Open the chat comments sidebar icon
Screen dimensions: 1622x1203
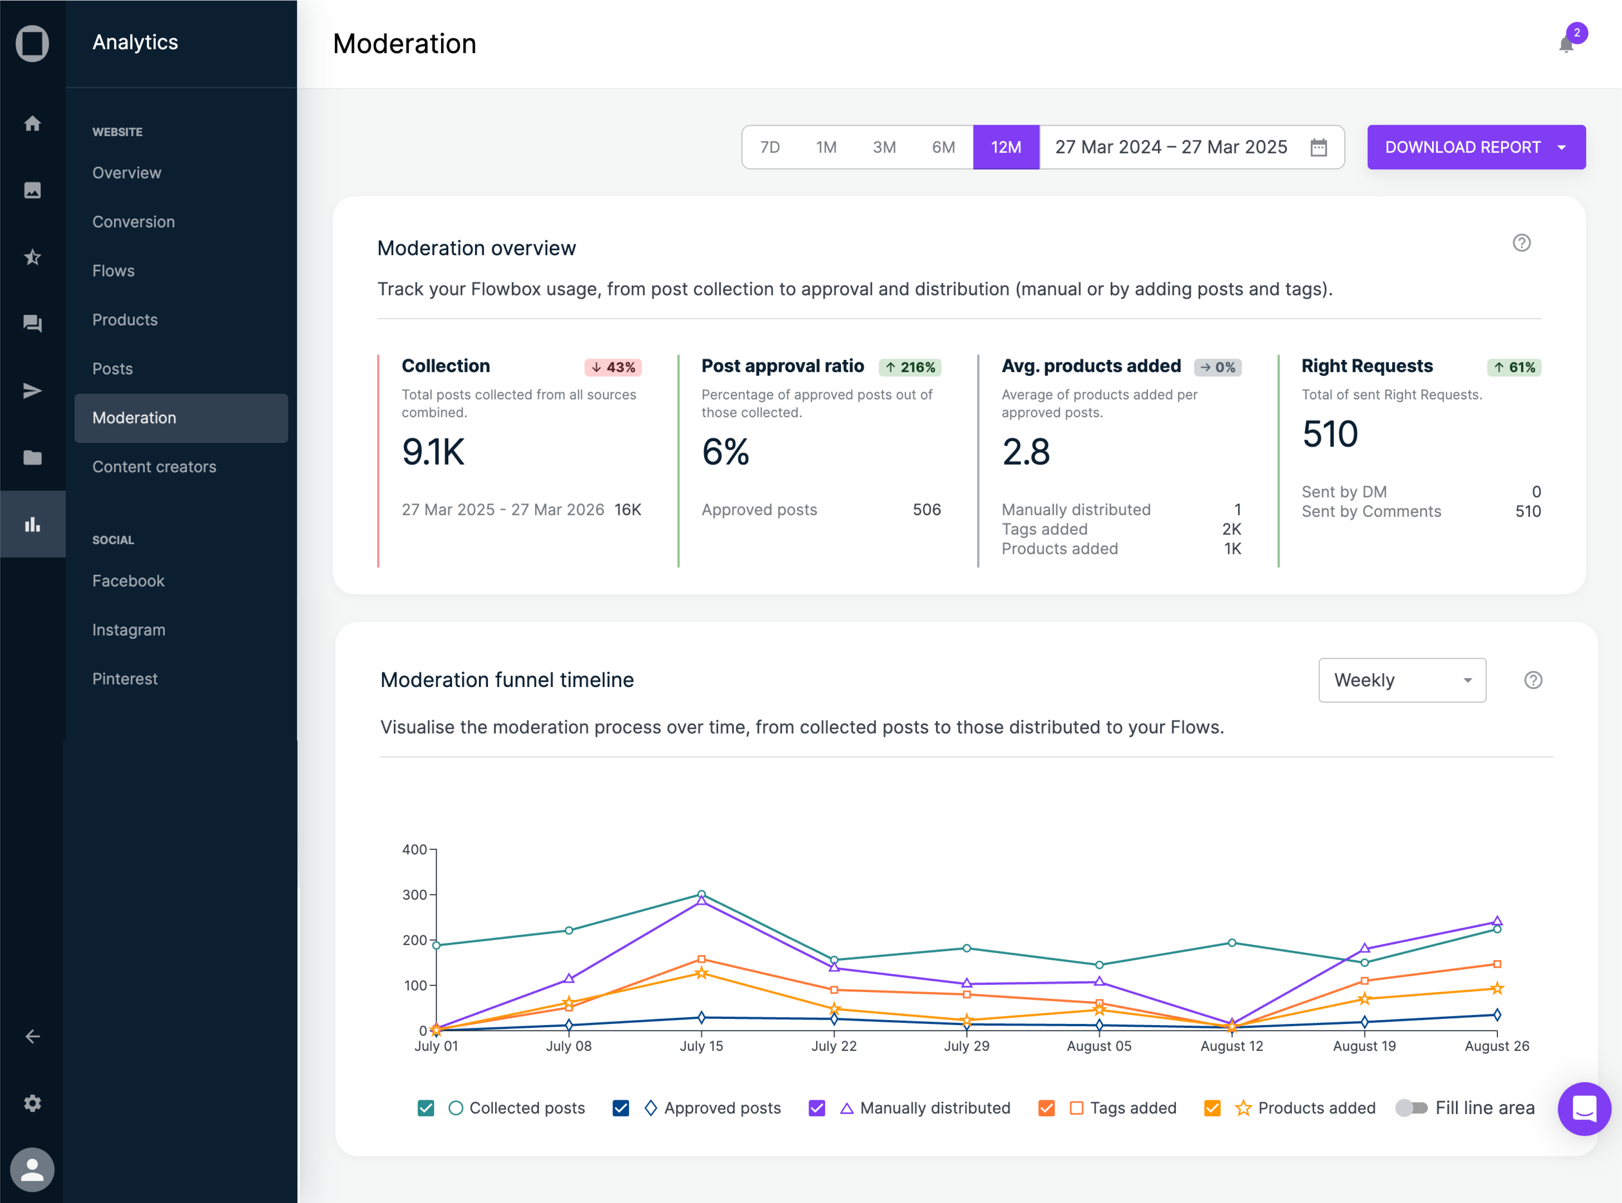tap(32, 323)
